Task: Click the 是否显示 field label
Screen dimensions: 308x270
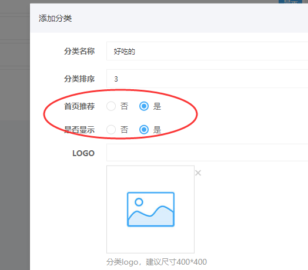Action: tap(79, 130)
